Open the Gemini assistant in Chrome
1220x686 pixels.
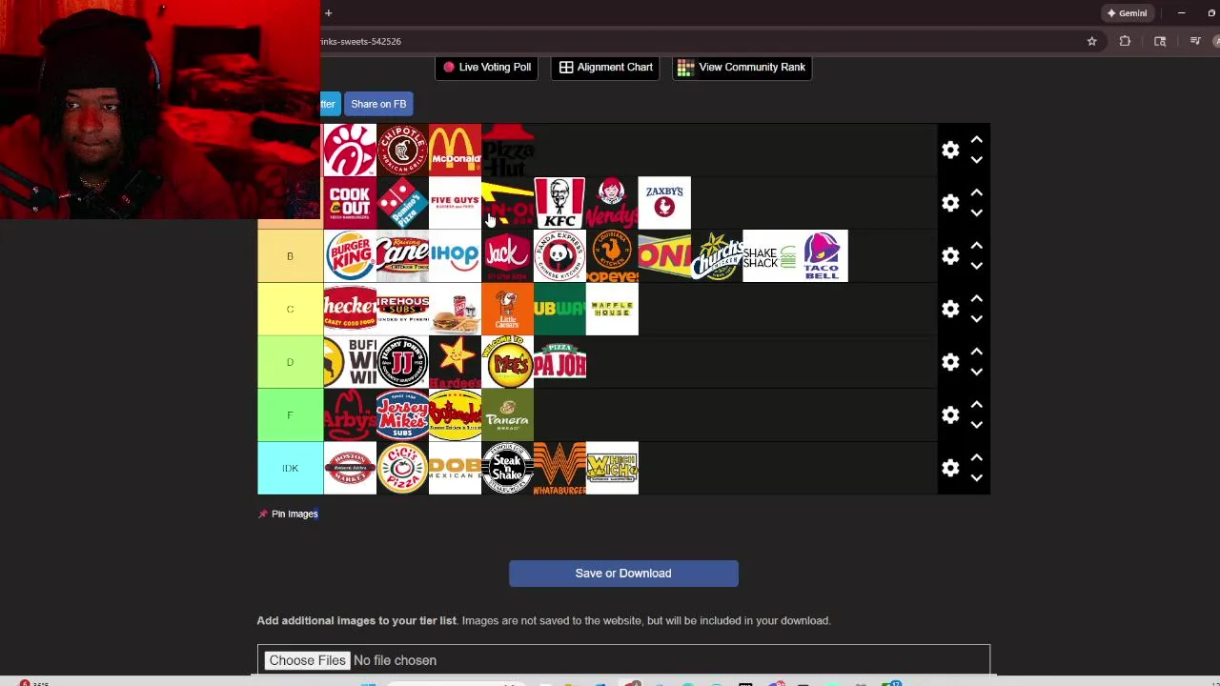click(x=1127, y=13)
